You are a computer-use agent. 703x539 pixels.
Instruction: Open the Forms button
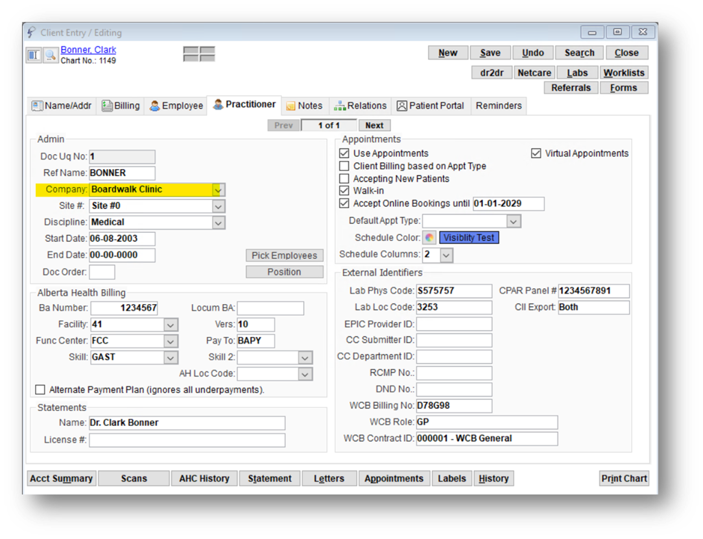623,88
